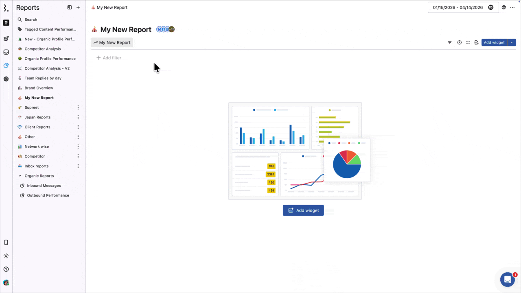The image size is (521, 293).
Task: Collapse the Organic Reports folder
Action: click(x=20, y=176)
